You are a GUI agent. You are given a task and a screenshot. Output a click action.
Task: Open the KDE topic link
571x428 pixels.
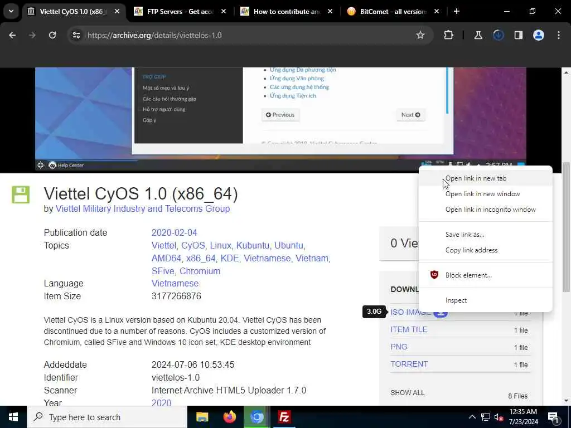pyautogui.click(x=229, y=259)
